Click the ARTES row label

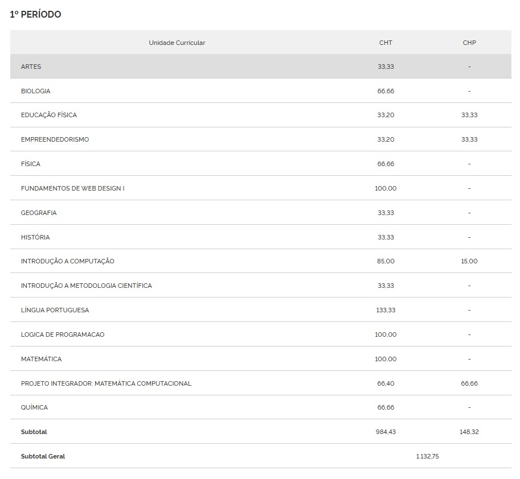(x=31, y=67)
